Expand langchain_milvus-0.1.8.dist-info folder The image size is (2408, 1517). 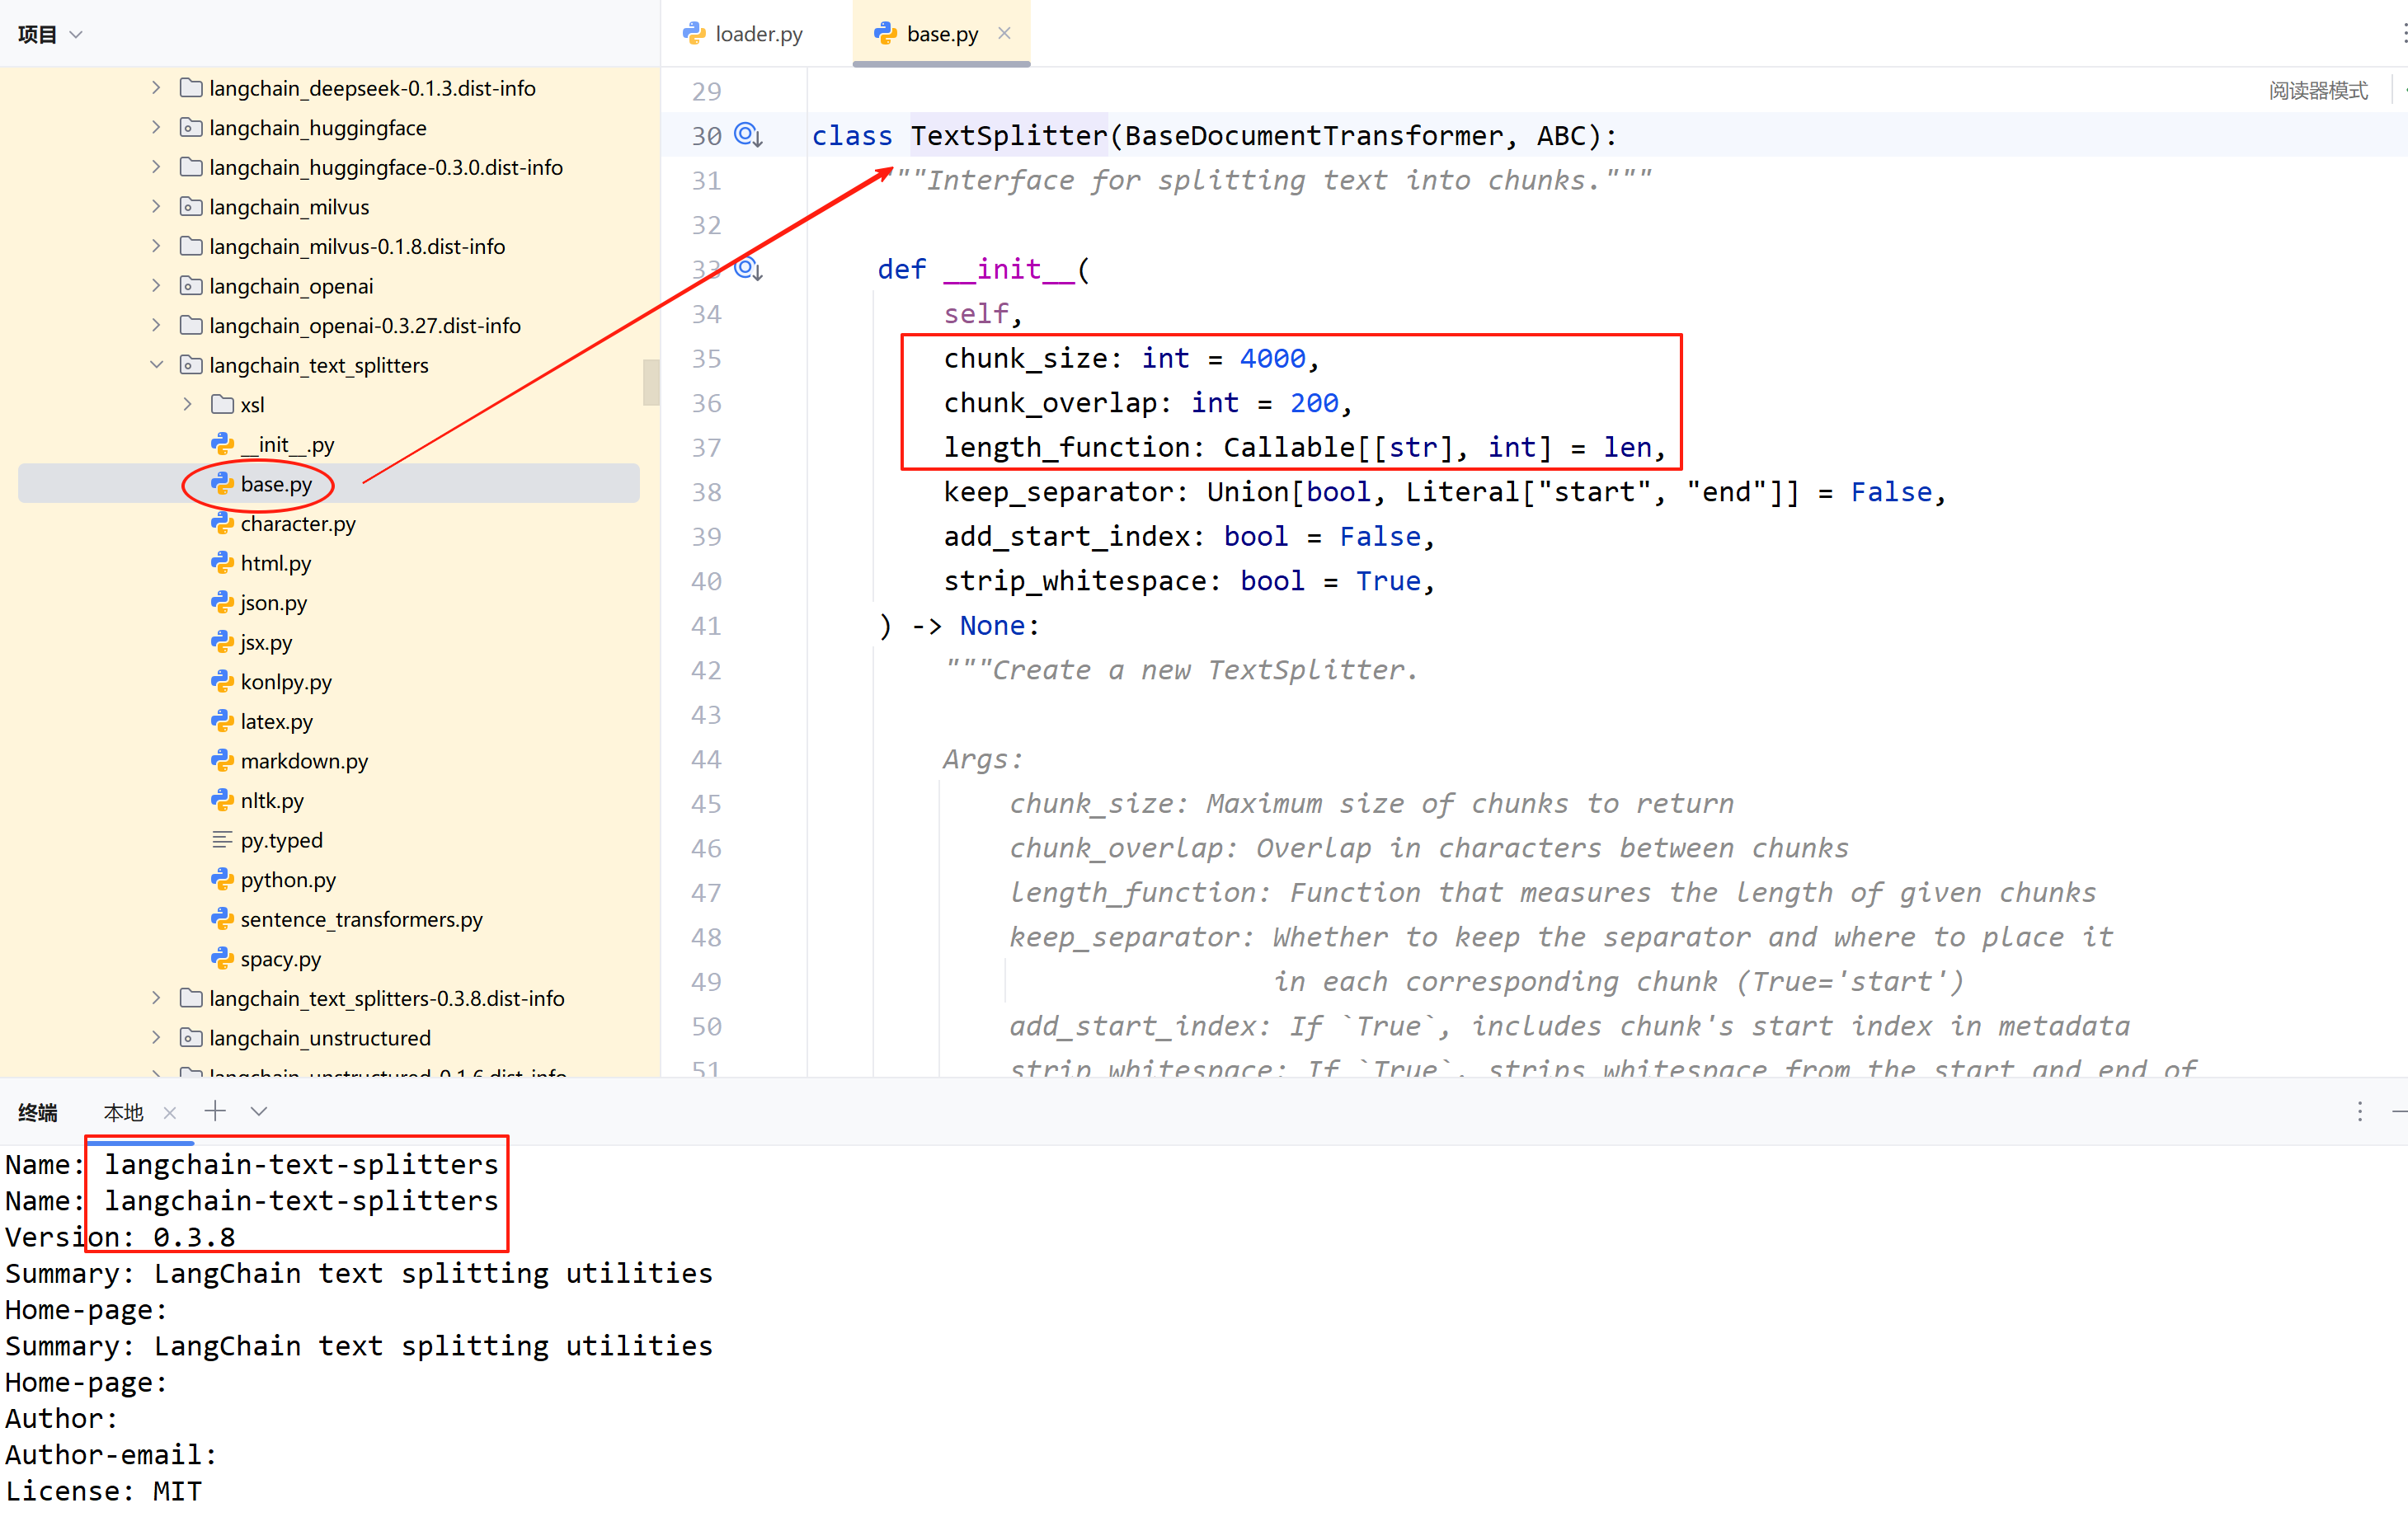pyautogui.click(x=156, y=246)
